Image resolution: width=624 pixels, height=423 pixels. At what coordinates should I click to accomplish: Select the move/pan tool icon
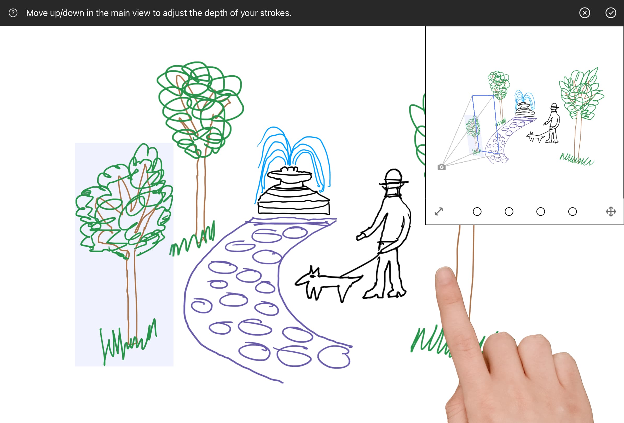(611, 211)
